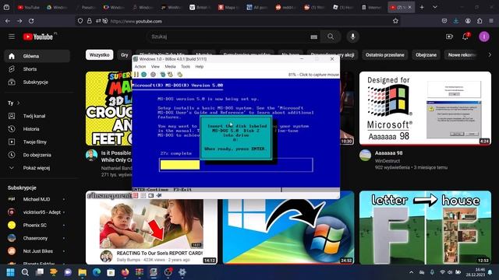Open File Explorer from the taskbar
The image size is (499, 280).
coord(83,272)
